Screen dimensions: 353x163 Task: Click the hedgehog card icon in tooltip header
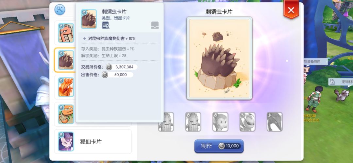point(89,19)
